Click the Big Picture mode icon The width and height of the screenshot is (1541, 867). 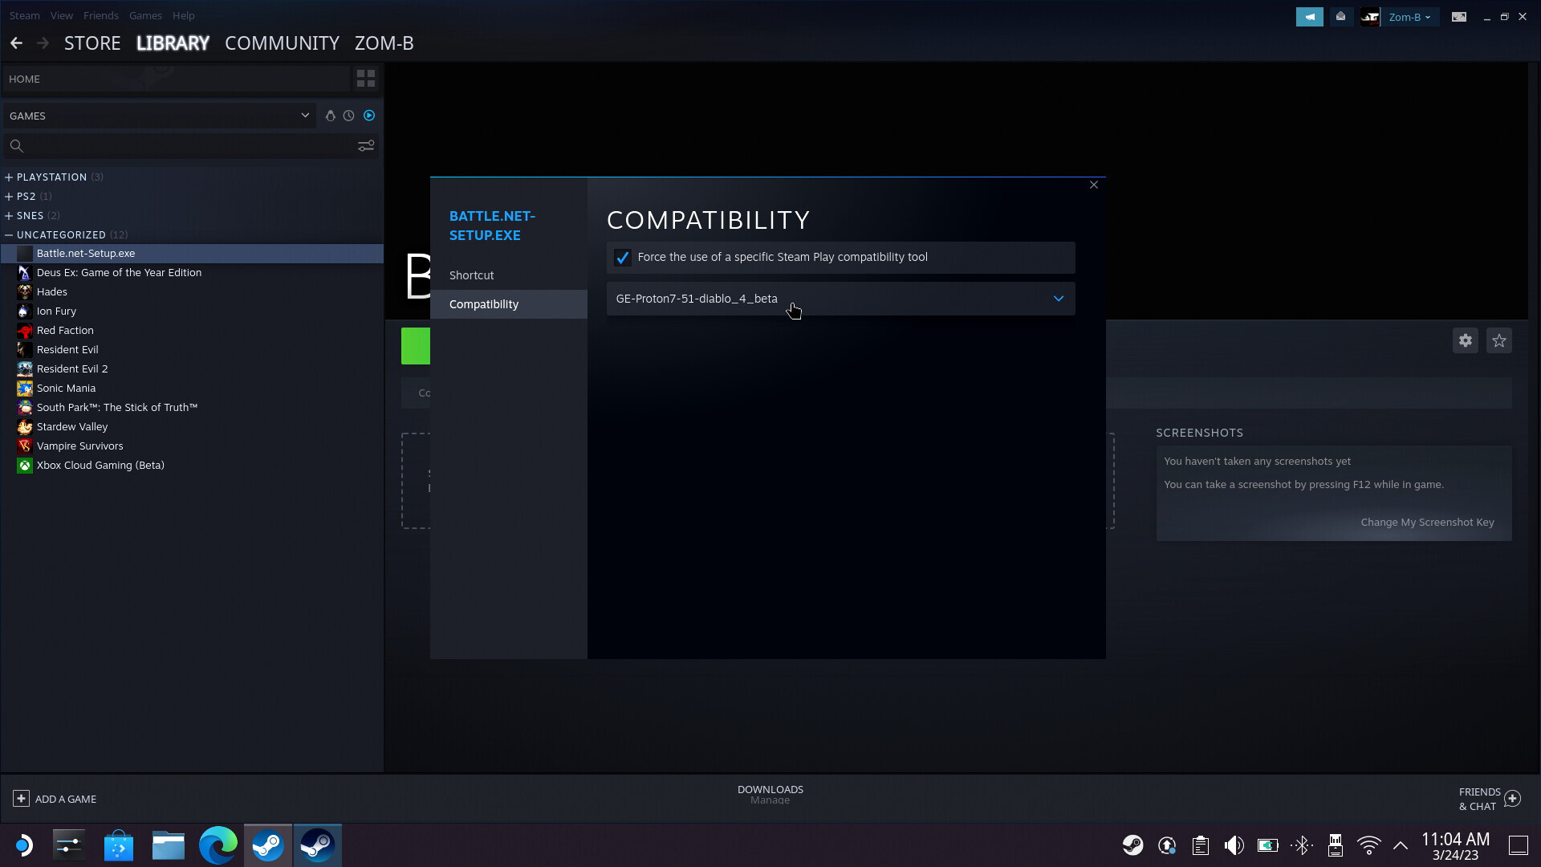tap(1459, 17)
